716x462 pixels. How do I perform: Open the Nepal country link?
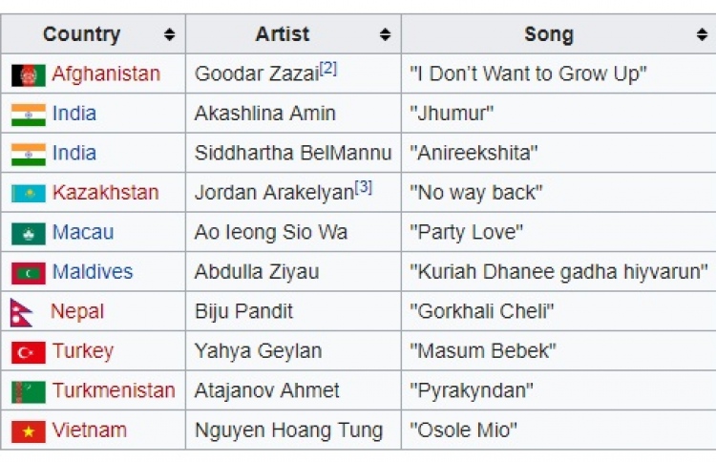[x=77, y=312]
